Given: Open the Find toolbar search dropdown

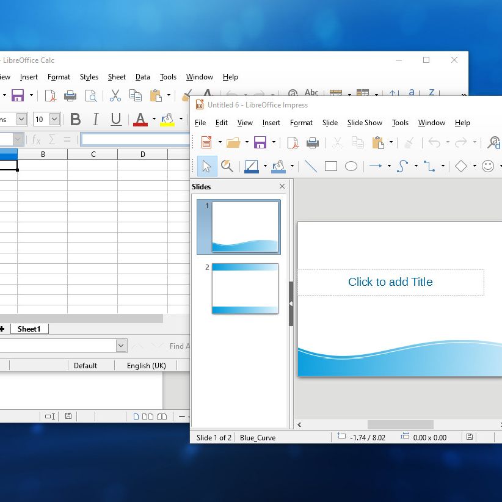Looking at the screenshot, I should tap(120, 346).
